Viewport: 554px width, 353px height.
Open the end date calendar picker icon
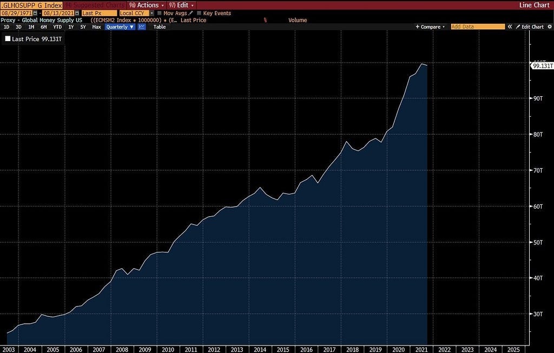point(77,13)
